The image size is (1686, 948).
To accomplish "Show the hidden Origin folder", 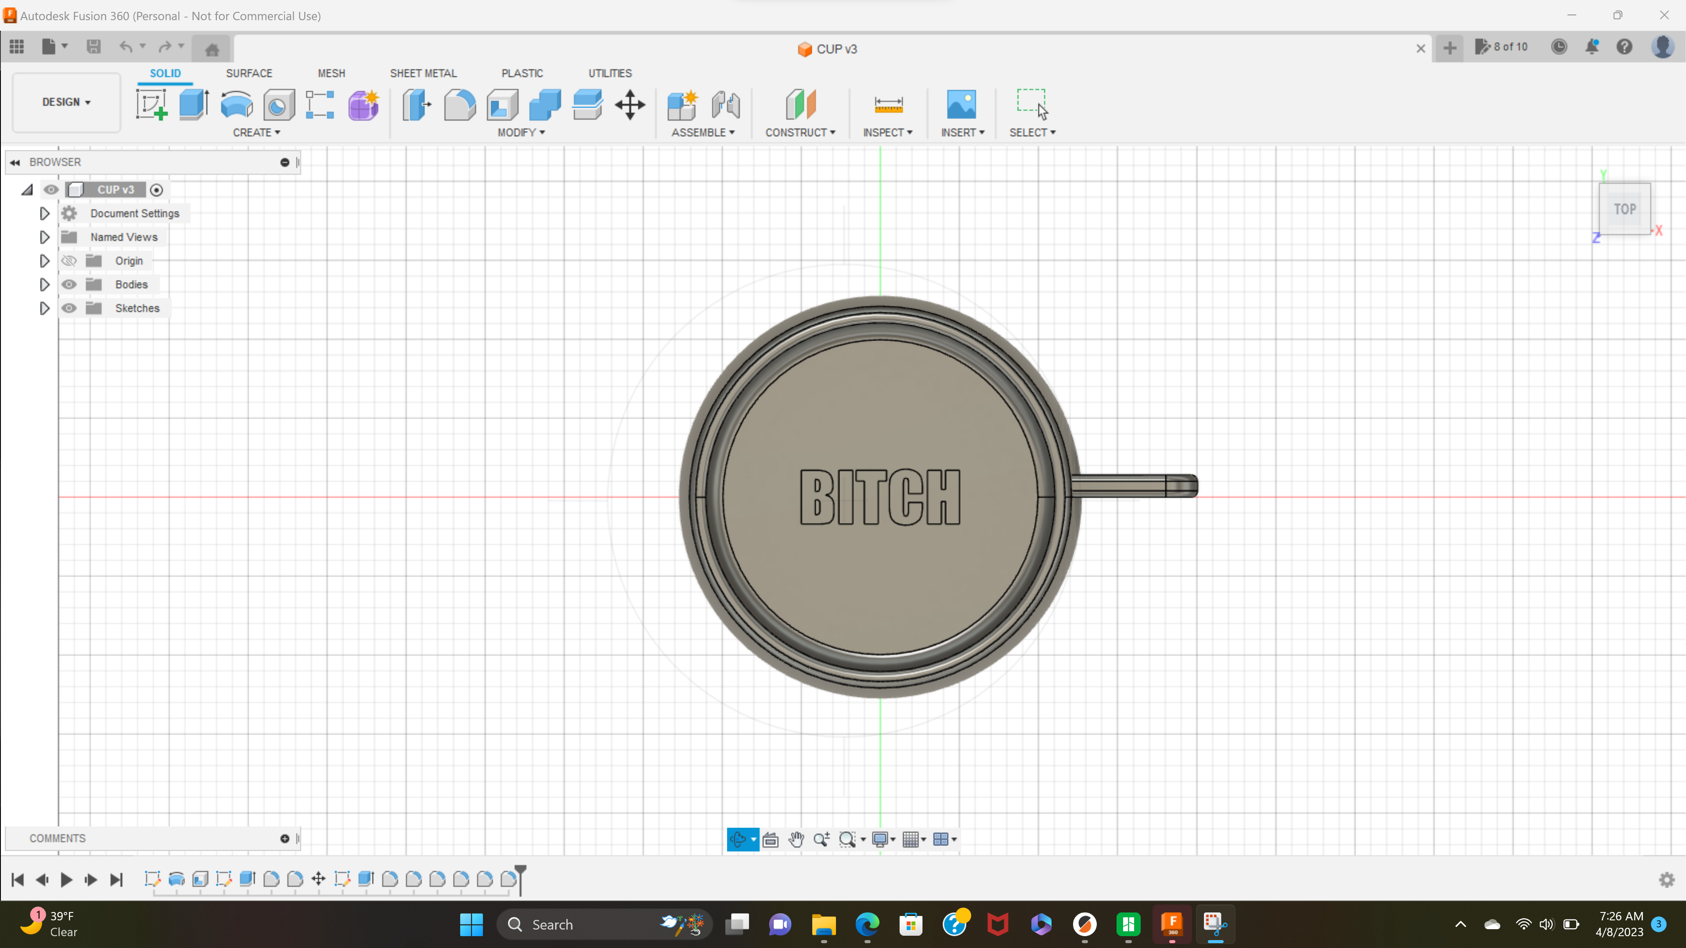I will [x=69, y=261].
